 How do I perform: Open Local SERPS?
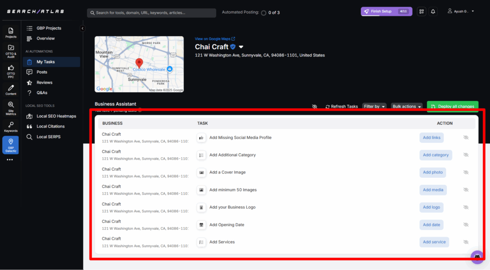(x=48, y=137)
